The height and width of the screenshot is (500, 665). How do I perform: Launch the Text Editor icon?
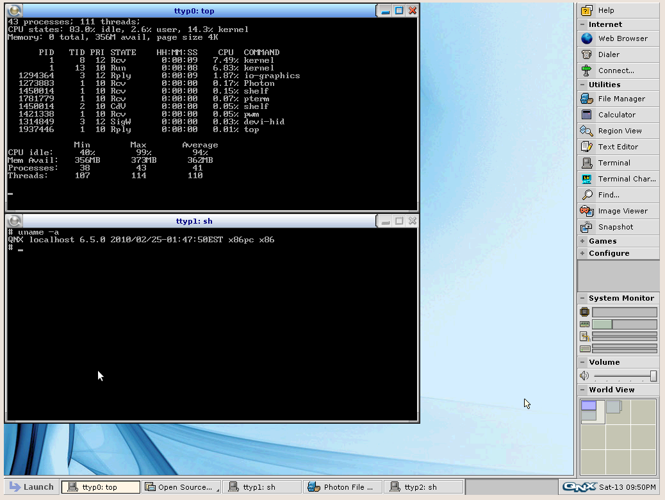tap(586, 147)
